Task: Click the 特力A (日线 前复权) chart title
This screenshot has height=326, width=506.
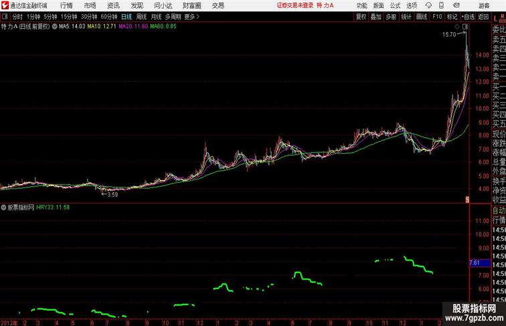Action: point(25,27)
